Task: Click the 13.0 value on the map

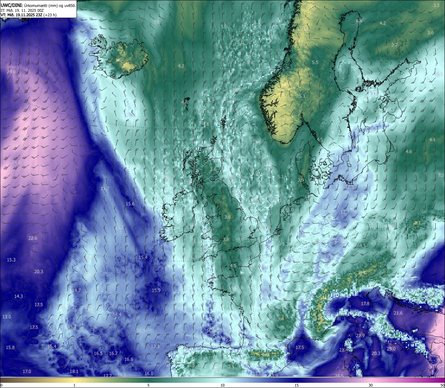Action: (x=7, y=317)
